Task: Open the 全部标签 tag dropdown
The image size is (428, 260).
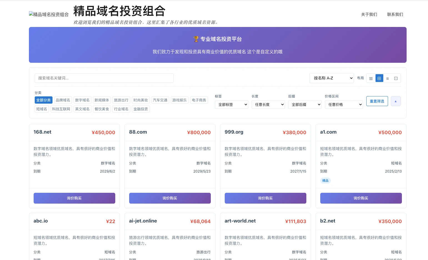Action: [x=231, y=104]
